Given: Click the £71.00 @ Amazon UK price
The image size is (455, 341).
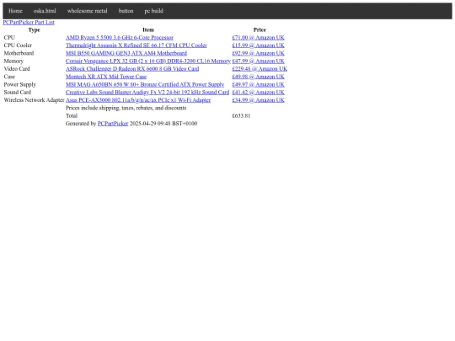Looking at the screenshot, I should point(258,38).
